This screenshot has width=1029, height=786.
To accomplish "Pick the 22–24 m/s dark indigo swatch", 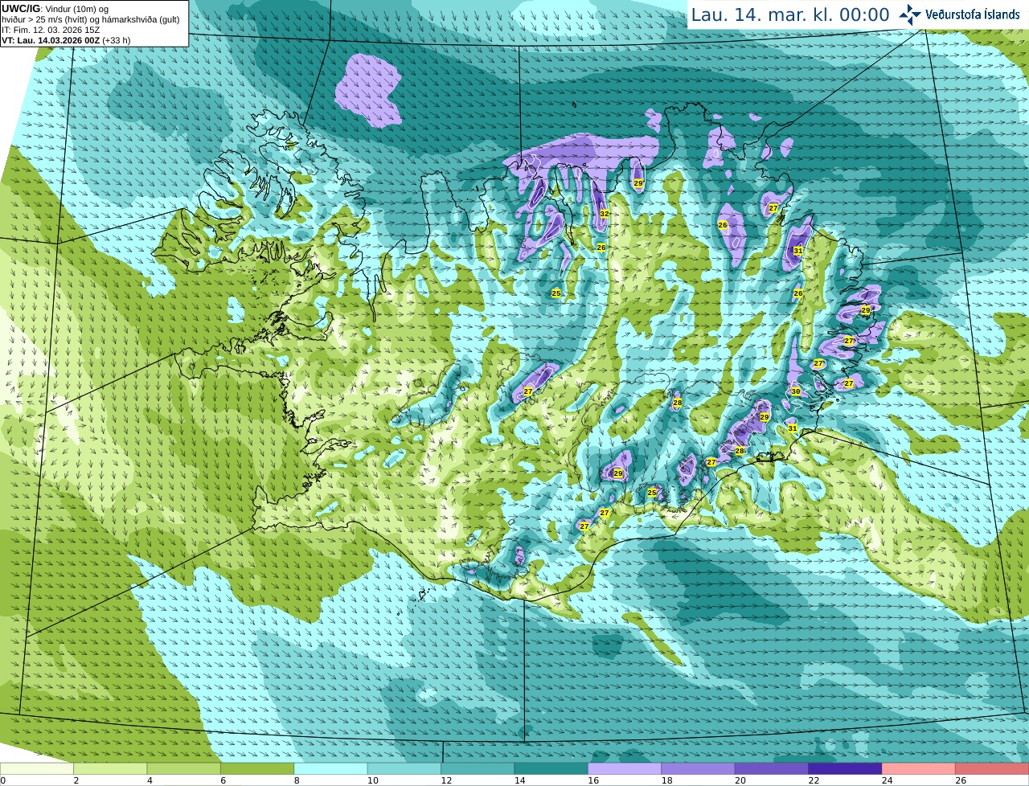I will [x=845, y=769].
